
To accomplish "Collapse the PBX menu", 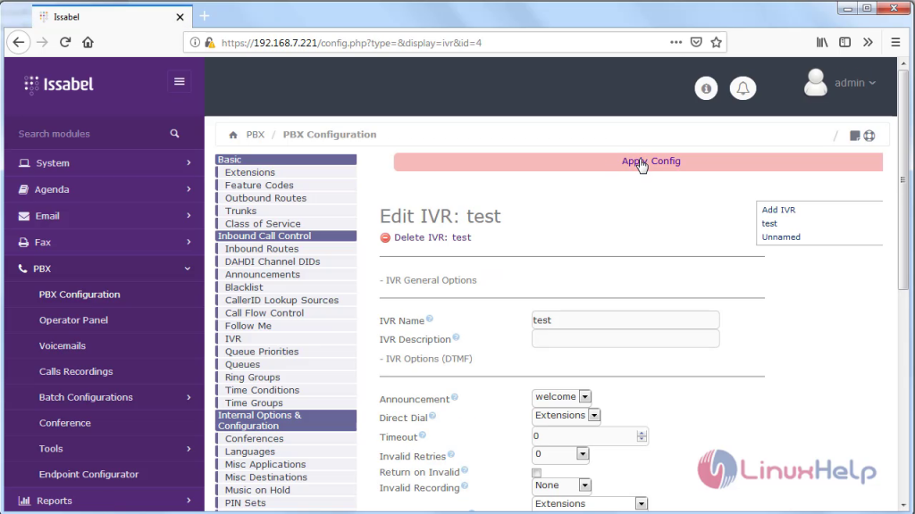I will click(105, 269).
